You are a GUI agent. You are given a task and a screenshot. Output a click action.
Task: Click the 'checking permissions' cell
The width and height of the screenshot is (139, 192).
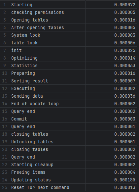[48, 12]
